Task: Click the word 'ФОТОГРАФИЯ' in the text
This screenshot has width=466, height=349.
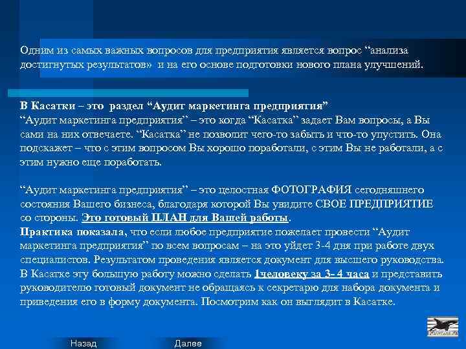Action: coord(312,189)
